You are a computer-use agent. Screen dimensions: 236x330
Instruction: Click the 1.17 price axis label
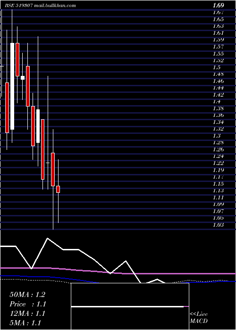(218, 177)
